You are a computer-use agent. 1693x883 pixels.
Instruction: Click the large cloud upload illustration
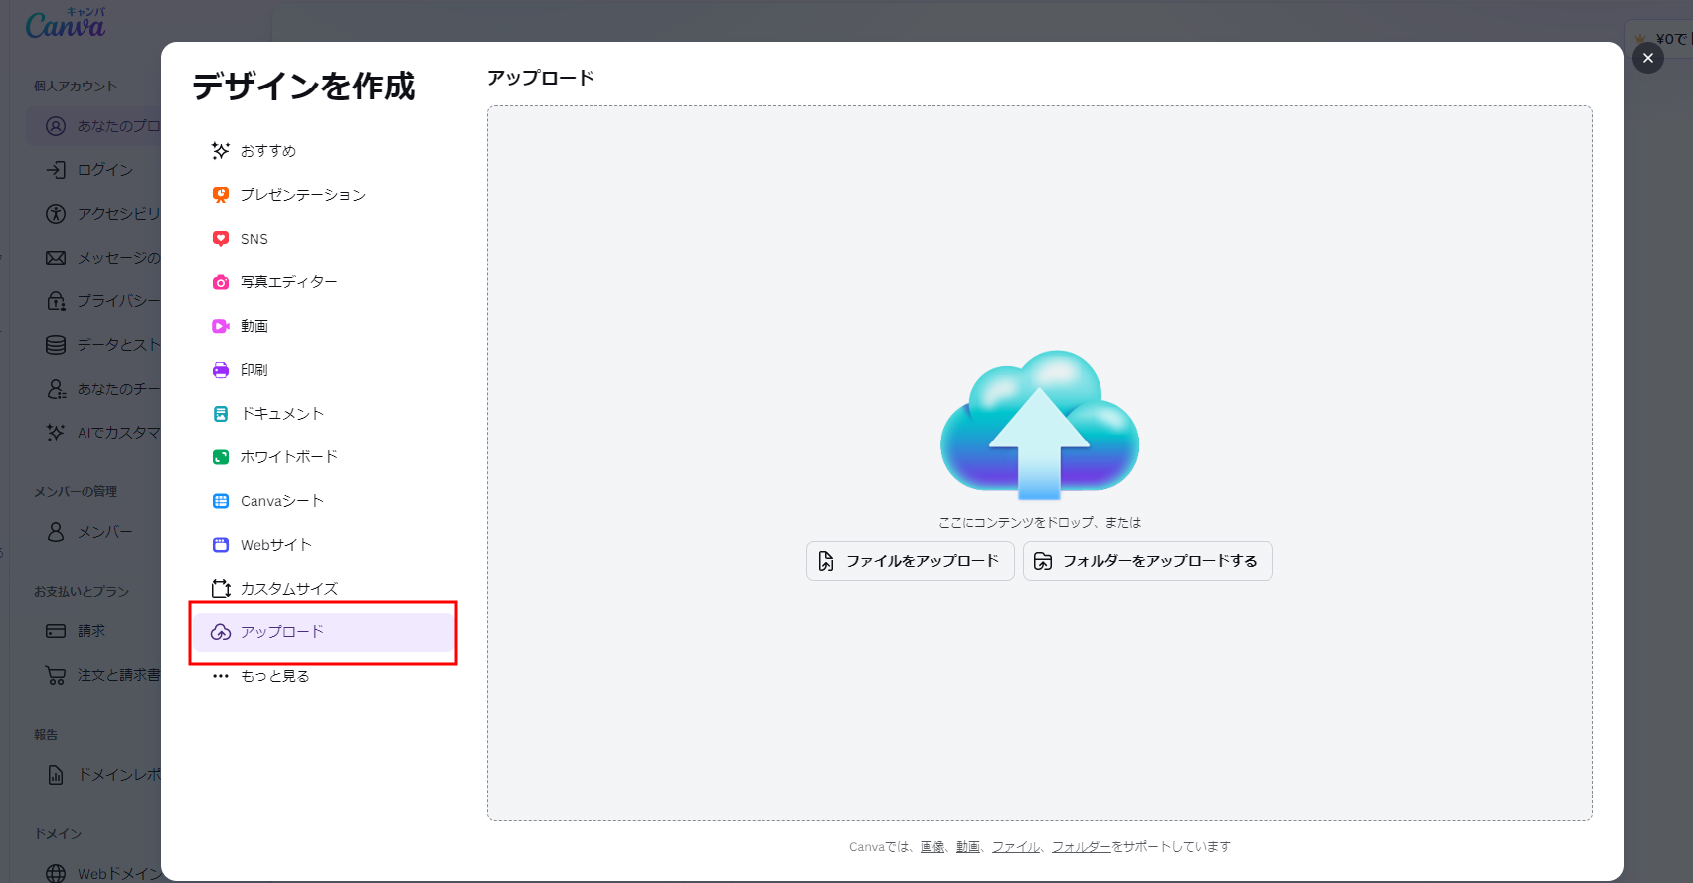click(x=1040, y=425)
